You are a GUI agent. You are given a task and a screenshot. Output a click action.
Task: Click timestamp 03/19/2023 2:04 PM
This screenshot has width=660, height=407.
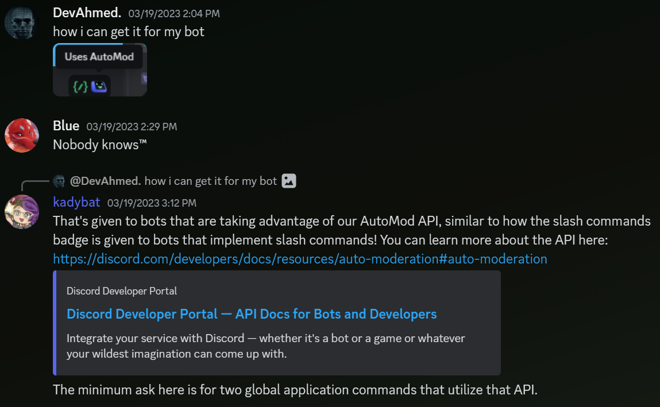pyautogui.click(x=174, y=14)
